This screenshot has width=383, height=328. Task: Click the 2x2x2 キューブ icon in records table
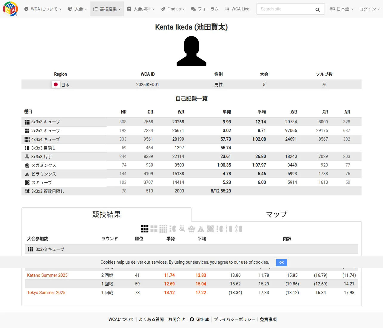click(x=27, y=130)
